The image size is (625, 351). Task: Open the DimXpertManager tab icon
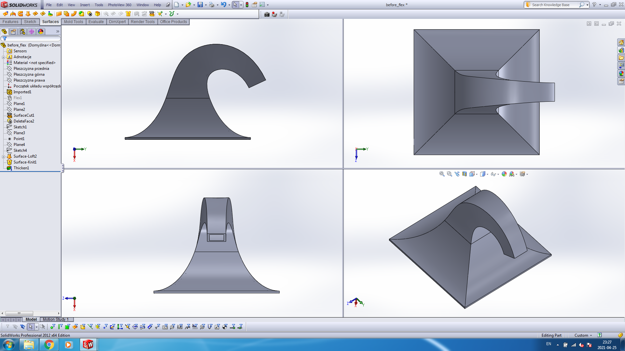(x=32, y=32)
